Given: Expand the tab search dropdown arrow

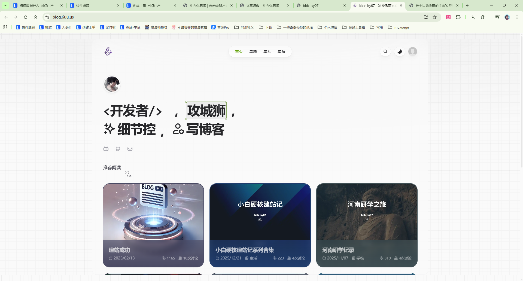Looking at the screenshot, I should pyautogui.click(x=5, y=5).
